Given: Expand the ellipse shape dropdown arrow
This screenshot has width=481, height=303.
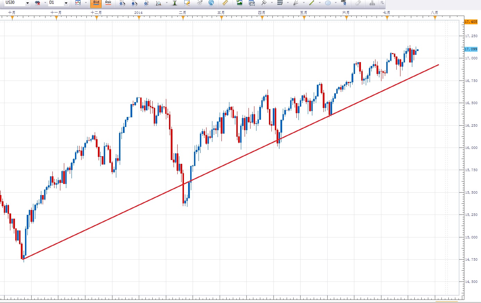Looking at the screenshot, I should (x=336, y=3).
